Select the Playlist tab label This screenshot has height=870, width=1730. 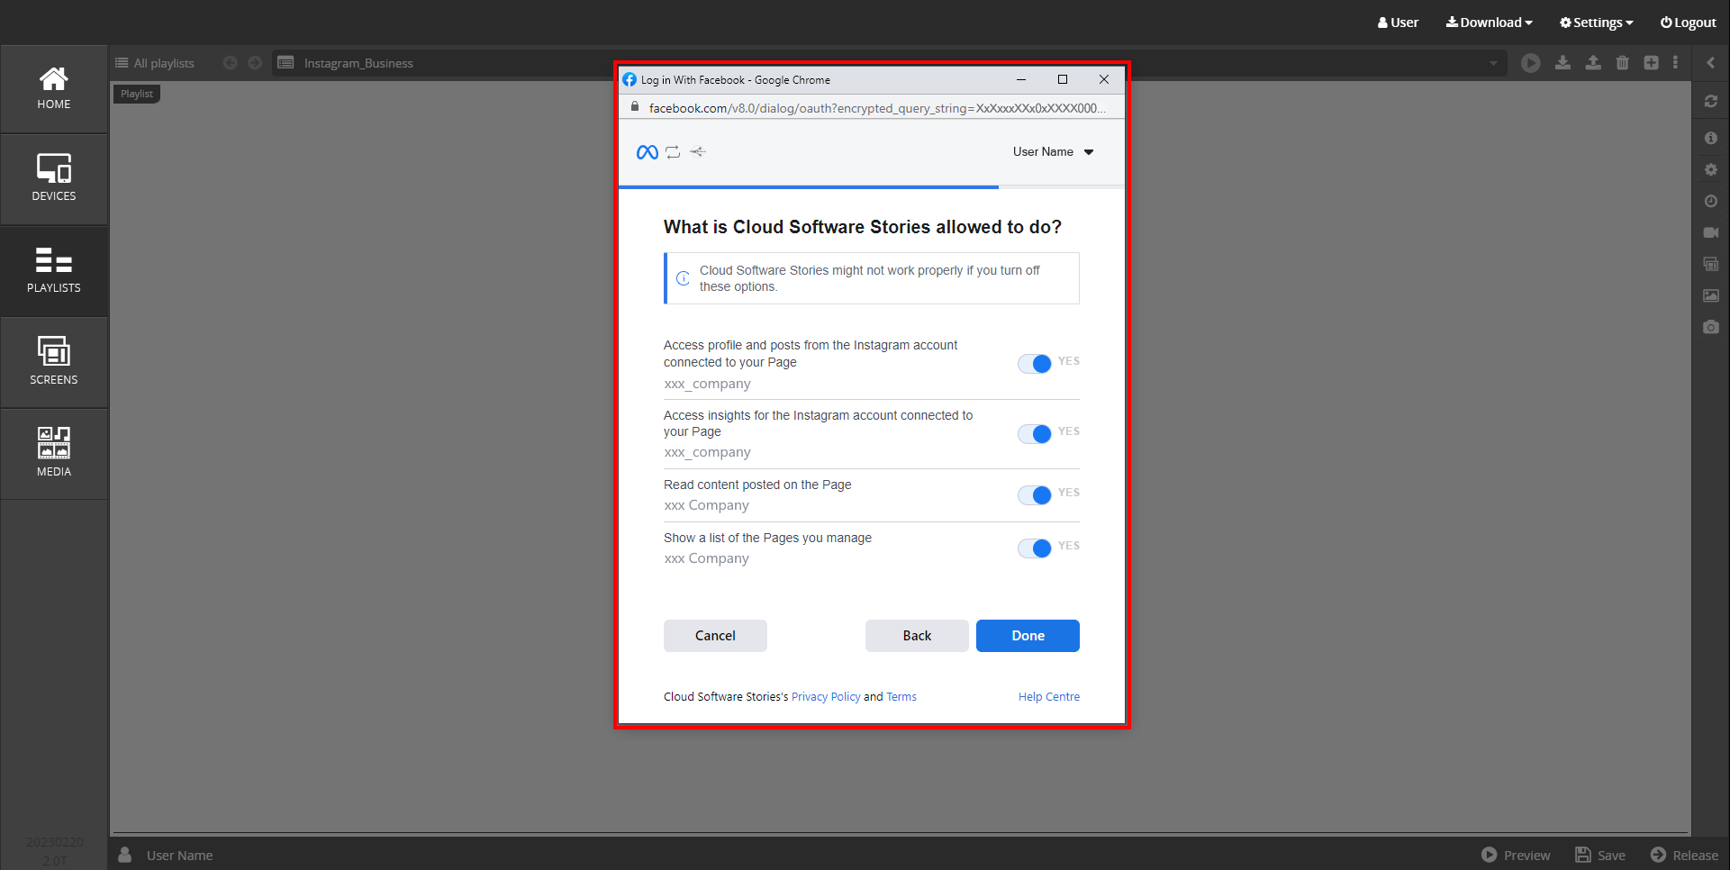click(137, 94)
